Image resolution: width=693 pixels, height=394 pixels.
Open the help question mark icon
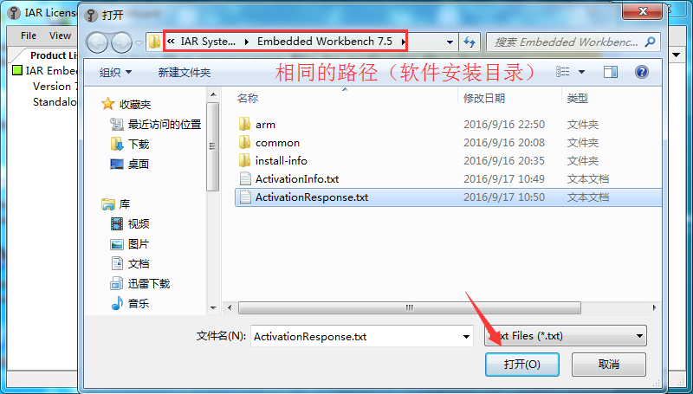641,72
